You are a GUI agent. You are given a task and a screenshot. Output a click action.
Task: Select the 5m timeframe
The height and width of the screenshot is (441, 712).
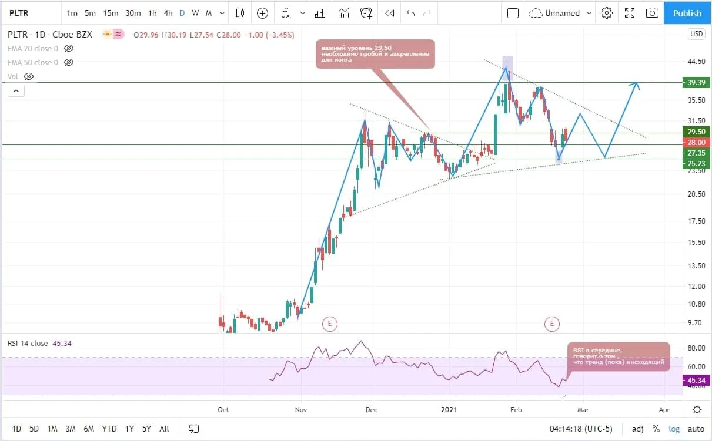90,13
